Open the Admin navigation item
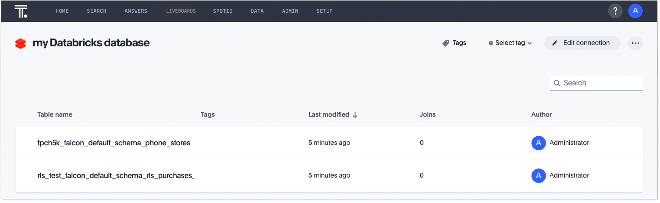 [x=290, y=11]
